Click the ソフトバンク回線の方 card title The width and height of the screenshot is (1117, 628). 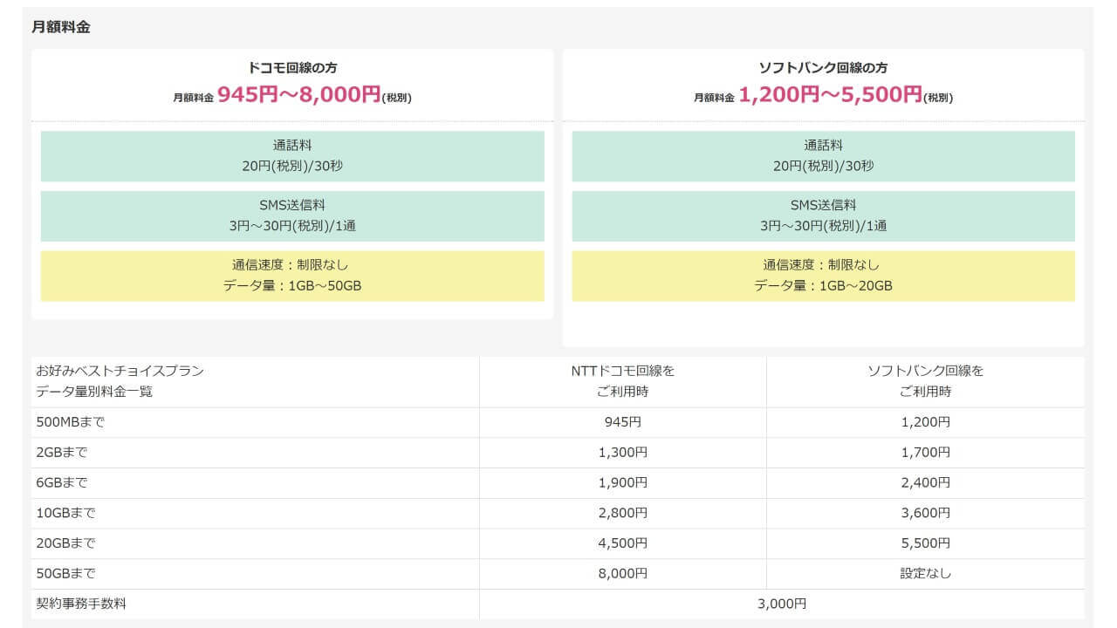(823, 68)
